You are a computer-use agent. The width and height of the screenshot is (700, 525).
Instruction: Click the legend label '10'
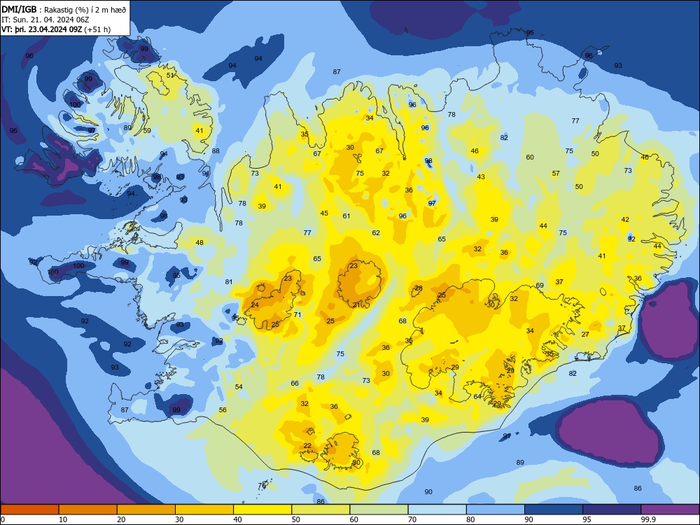(63, 519)
